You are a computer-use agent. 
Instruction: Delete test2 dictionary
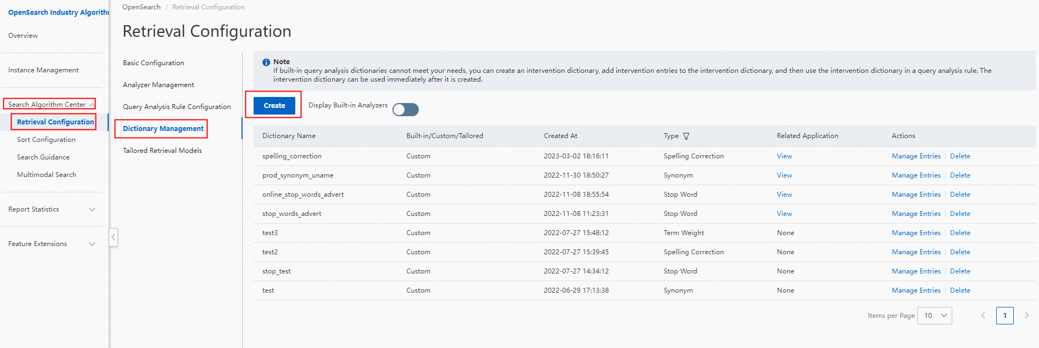[x=960, y=252]
